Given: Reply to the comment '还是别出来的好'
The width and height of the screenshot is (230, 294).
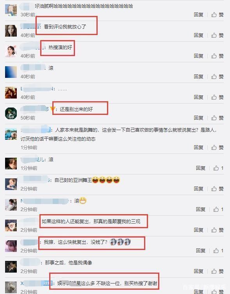Looking at the screenshot, I should click(199, 118).
